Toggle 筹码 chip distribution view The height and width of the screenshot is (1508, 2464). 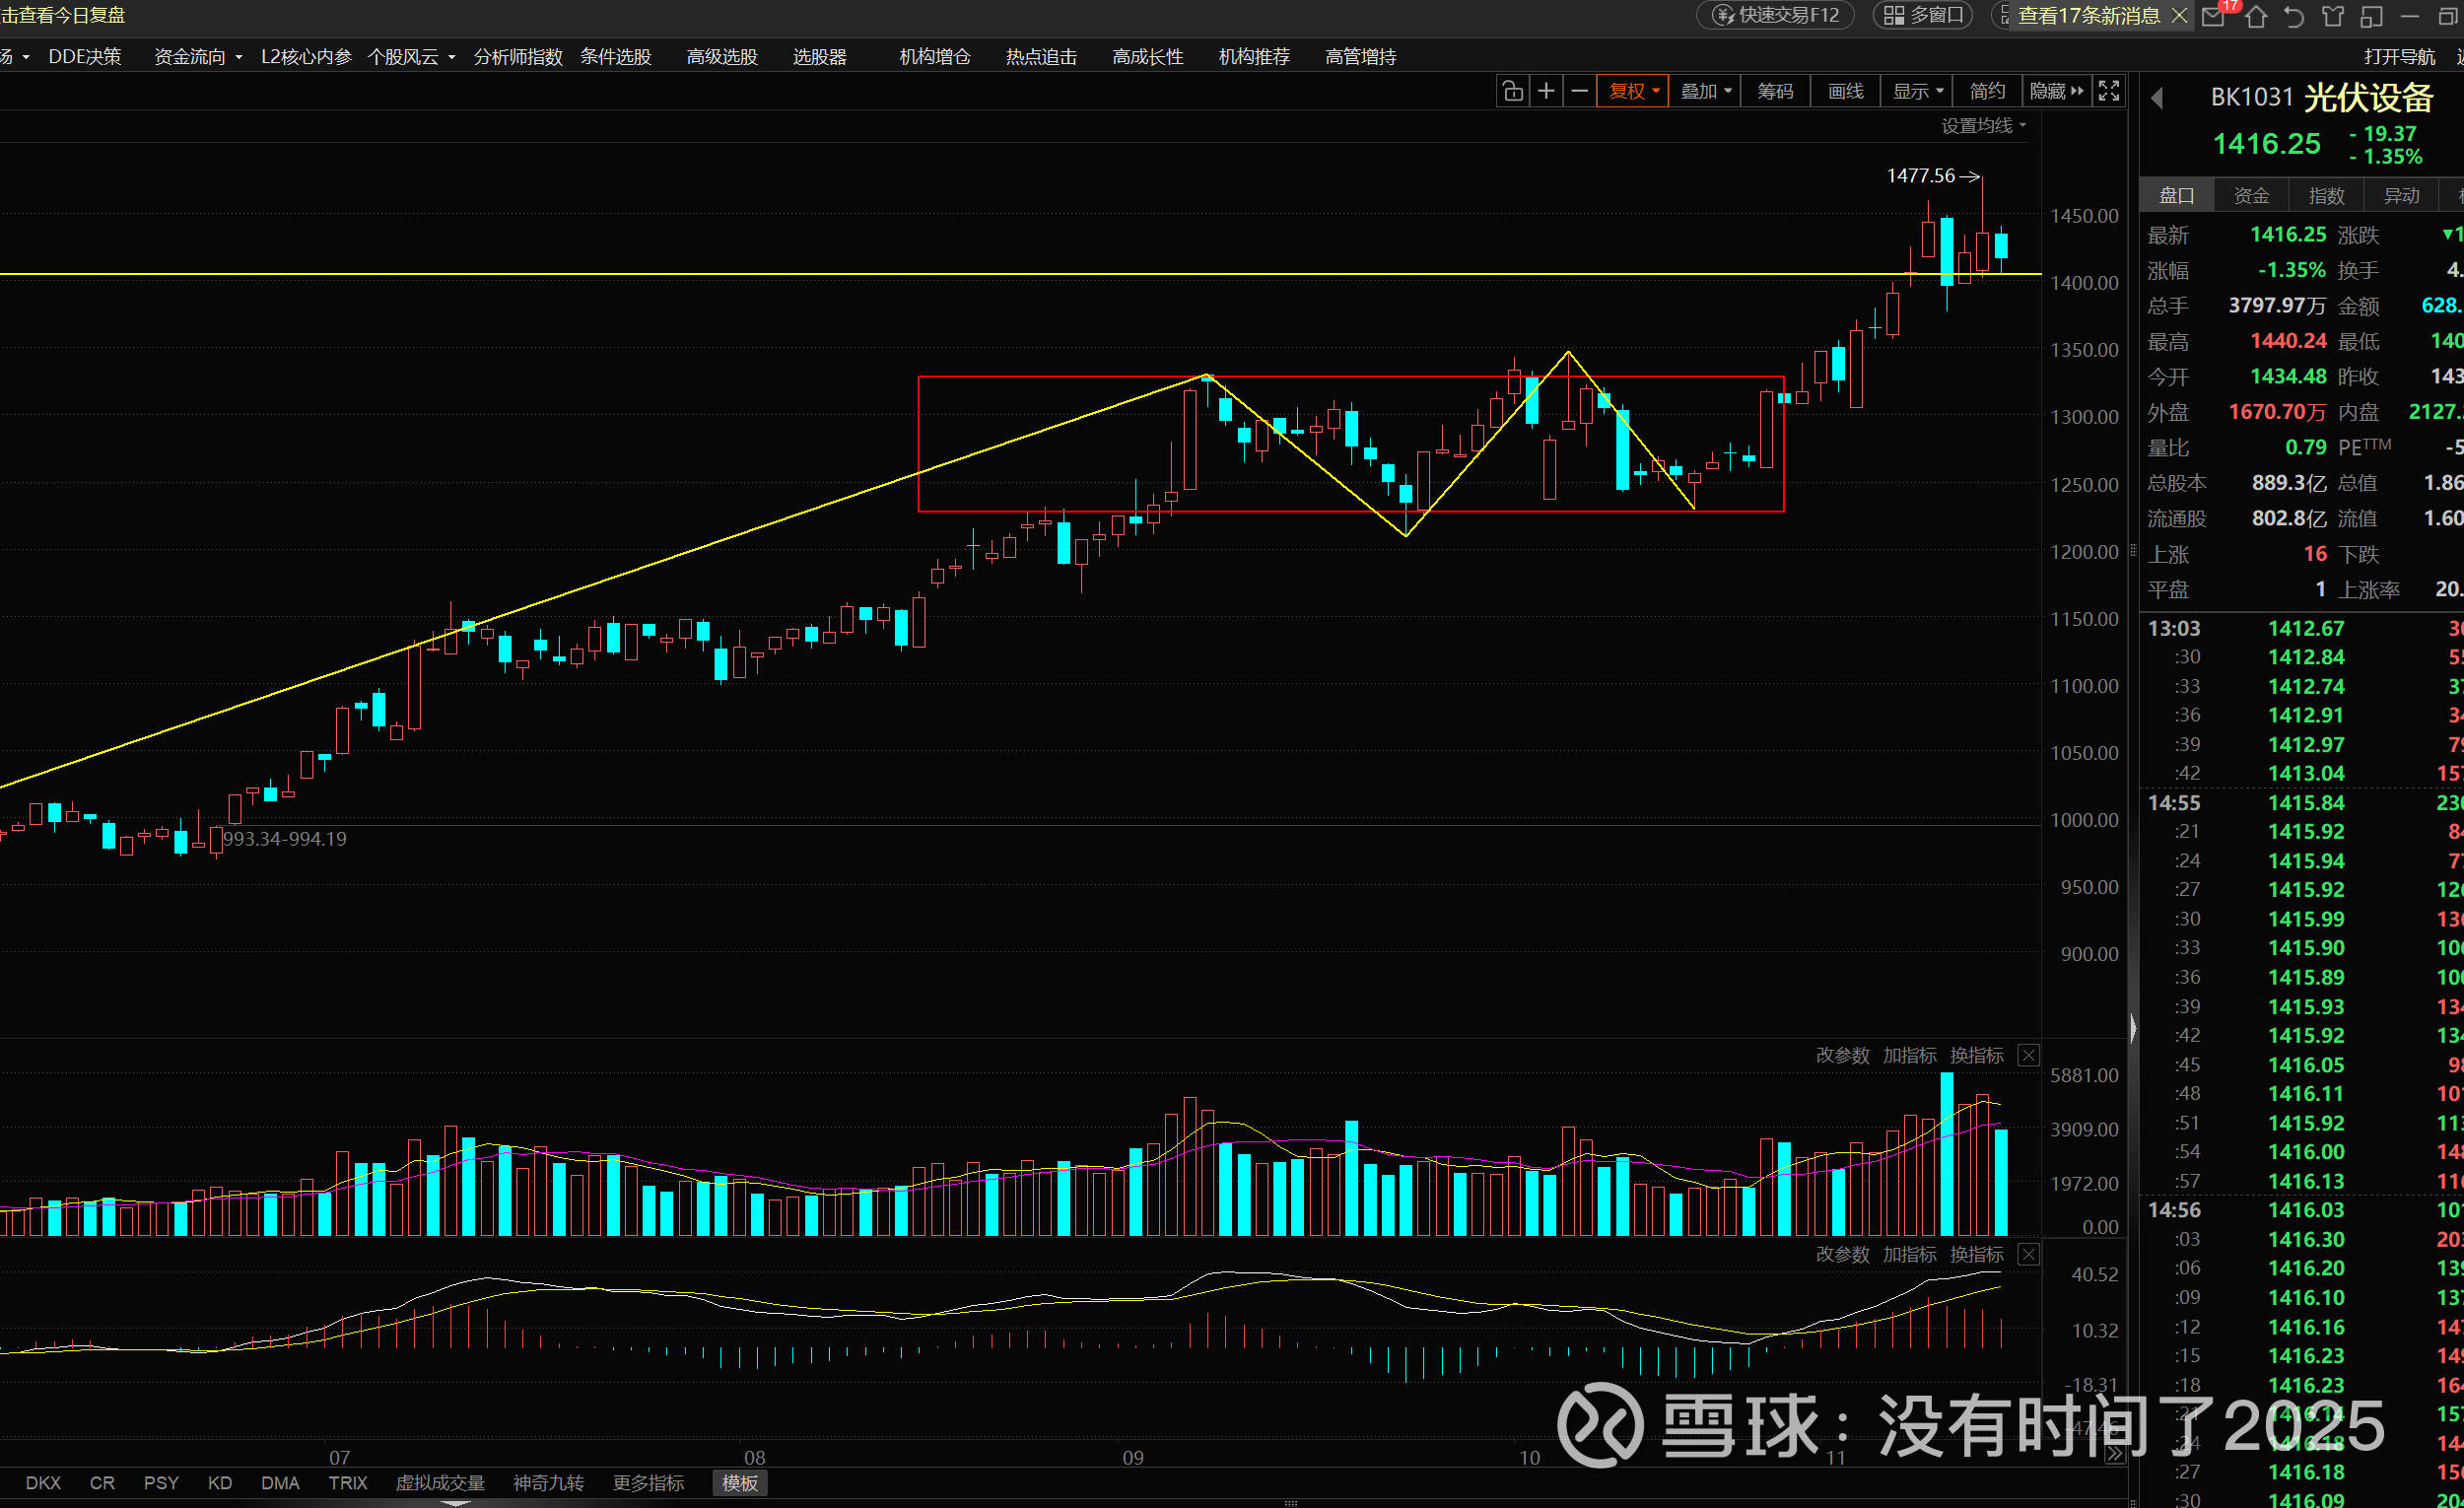(1775, 92)
